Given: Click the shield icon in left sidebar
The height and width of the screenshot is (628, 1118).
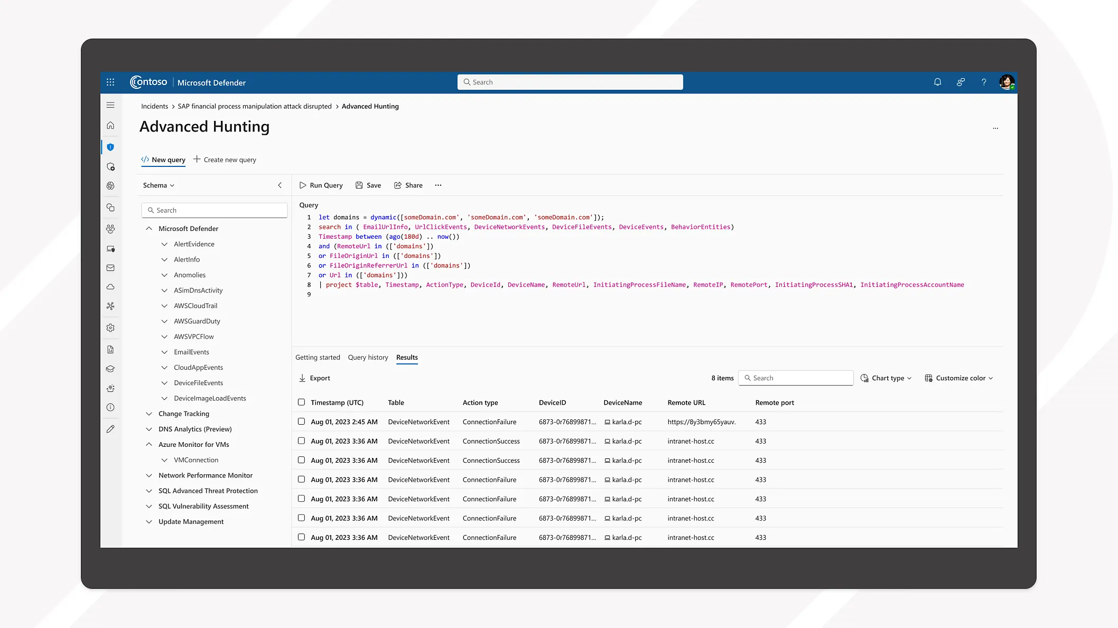Looking at the screenshot, I should (110, 147).
